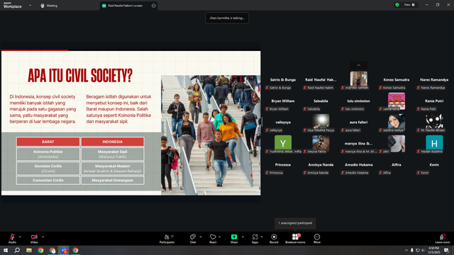Expand the Audio options arrow

20,237
